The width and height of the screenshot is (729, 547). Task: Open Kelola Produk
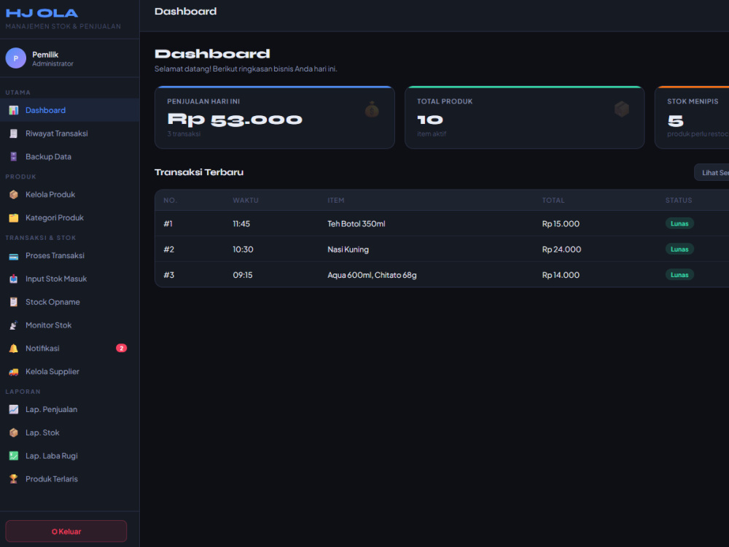(70, 195)
